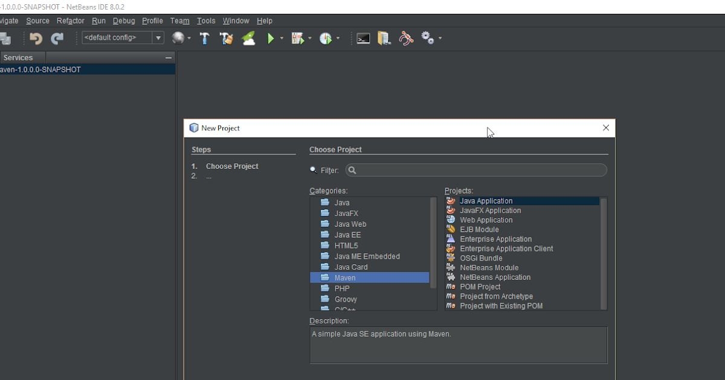Click the Project from Archetype icon
This screenshot has height=380, width=725.
pyautogui.click(x=451, y=297)
